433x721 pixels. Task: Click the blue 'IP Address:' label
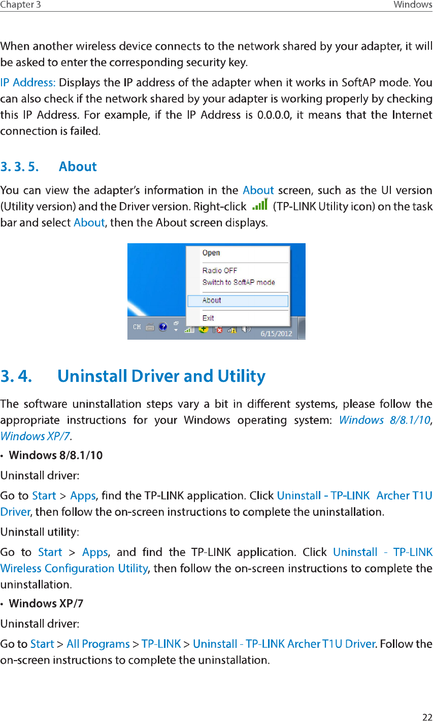pos(28,82)
